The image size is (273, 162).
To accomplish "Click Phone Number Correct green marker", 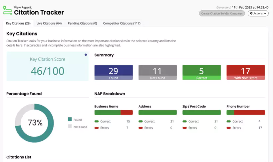I will [229, 121].
